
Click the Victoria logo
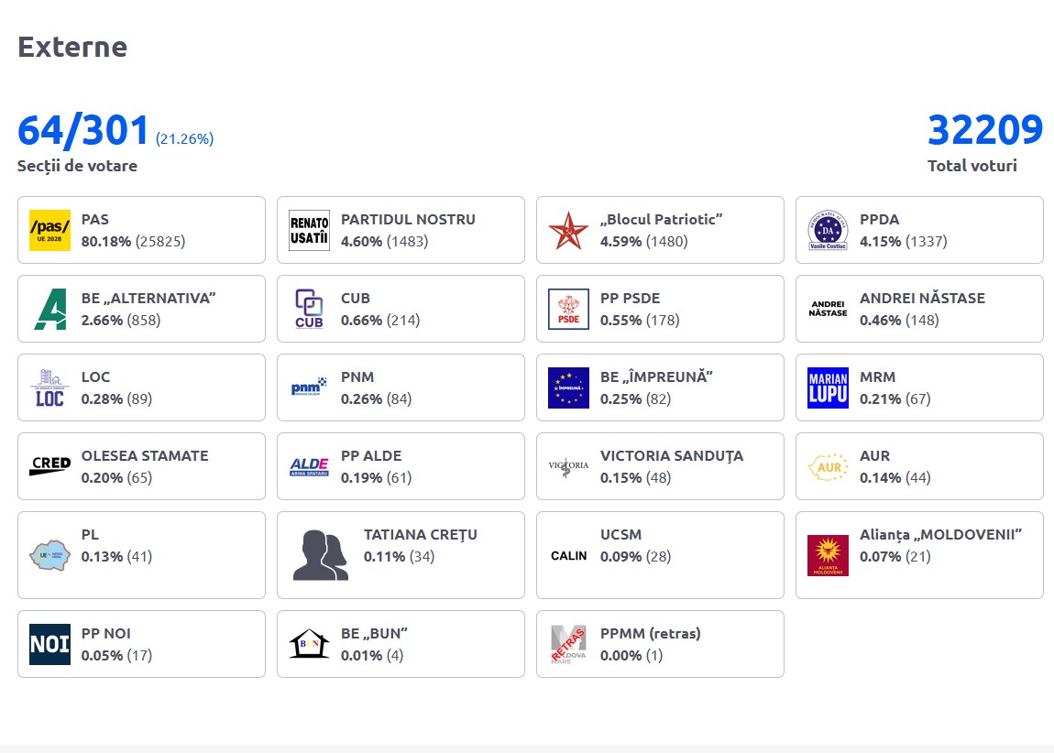point(568,466)
